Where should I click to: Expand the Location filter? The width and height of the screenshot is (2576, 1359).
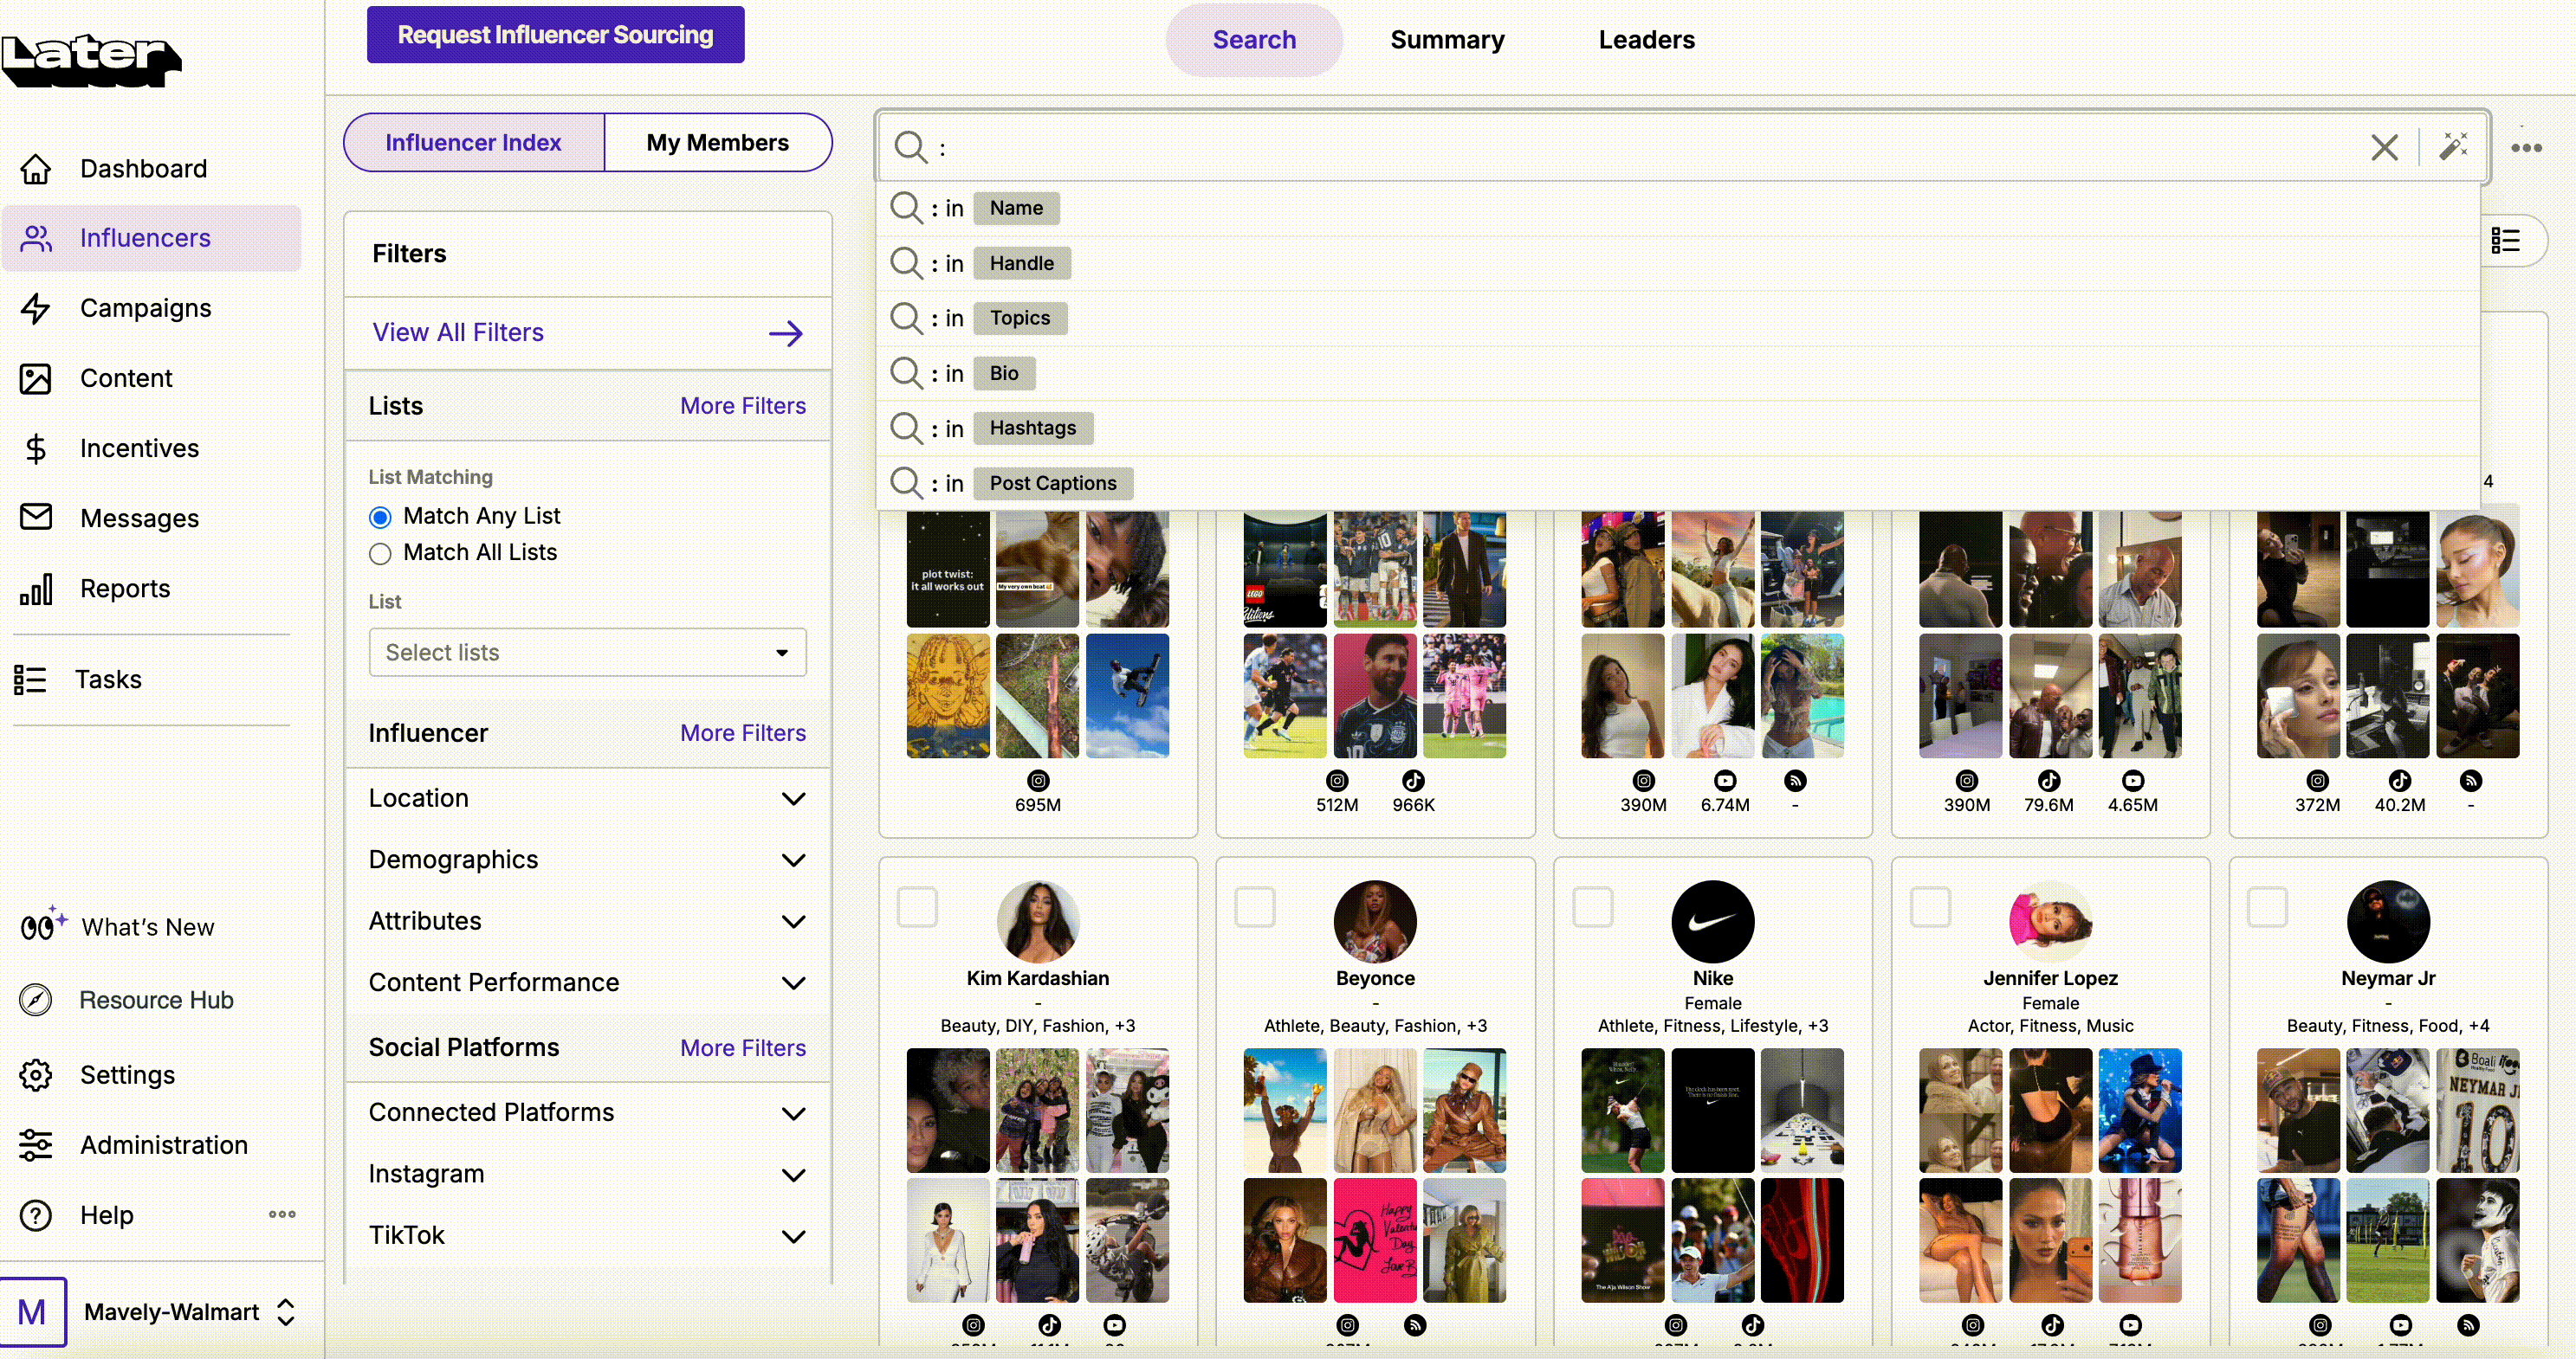pos(587,798)
